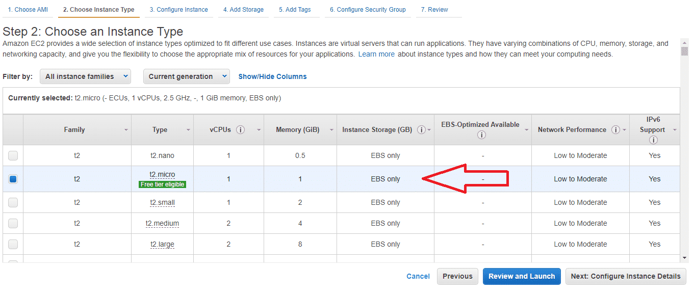Image resolution: width=694 pixels, height=294 pixels.
Task: Open the All instance families filter
Action: [85, 76]
